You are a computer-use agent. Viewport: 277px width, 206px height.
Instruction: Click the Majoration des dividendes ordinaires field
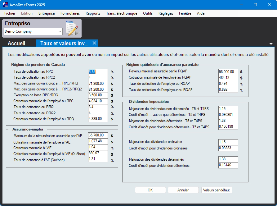[228, 142]
